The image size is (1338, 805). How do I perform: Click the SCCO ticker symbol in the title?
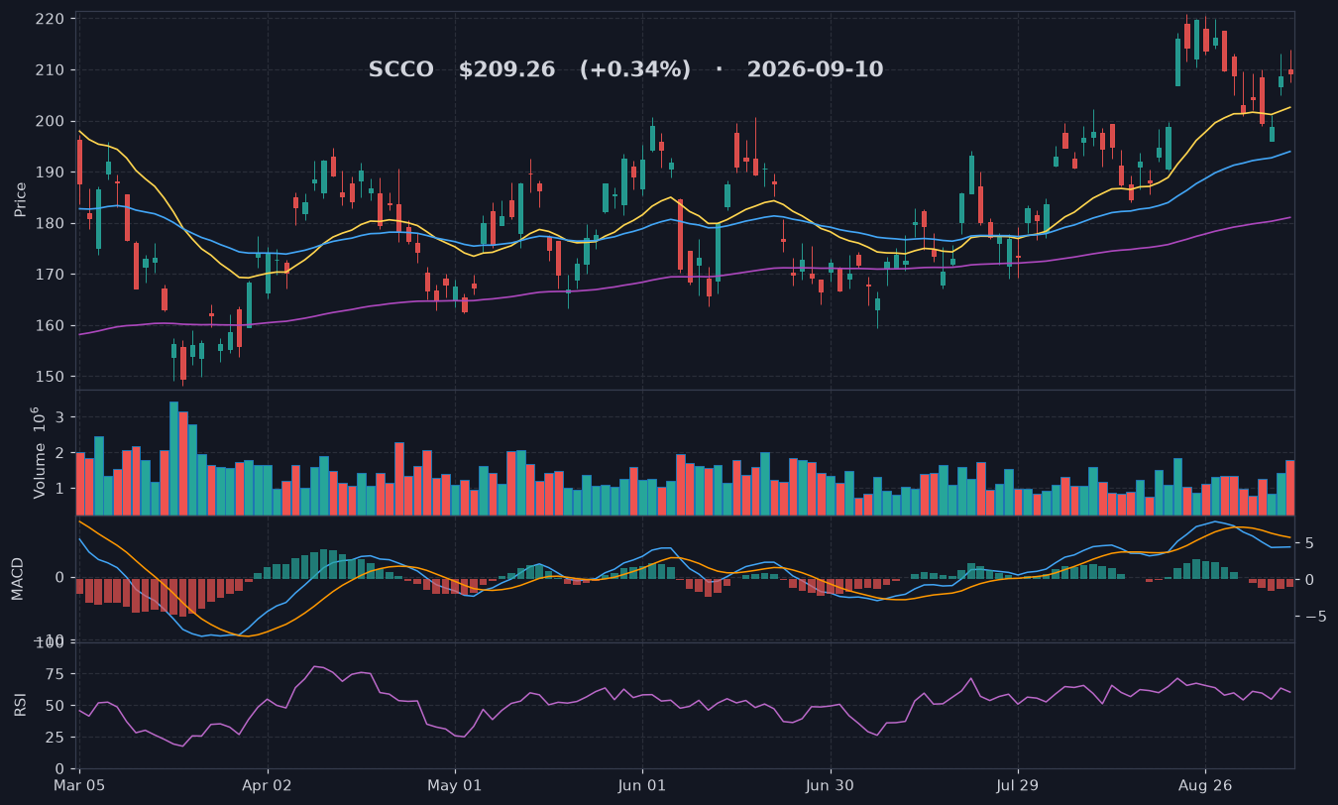click(x=400, y=70)
